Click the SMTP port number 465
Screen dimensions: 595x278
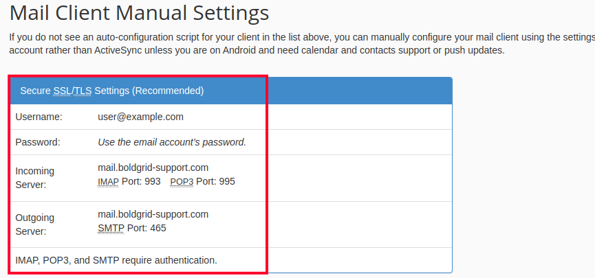pos(157,228)
